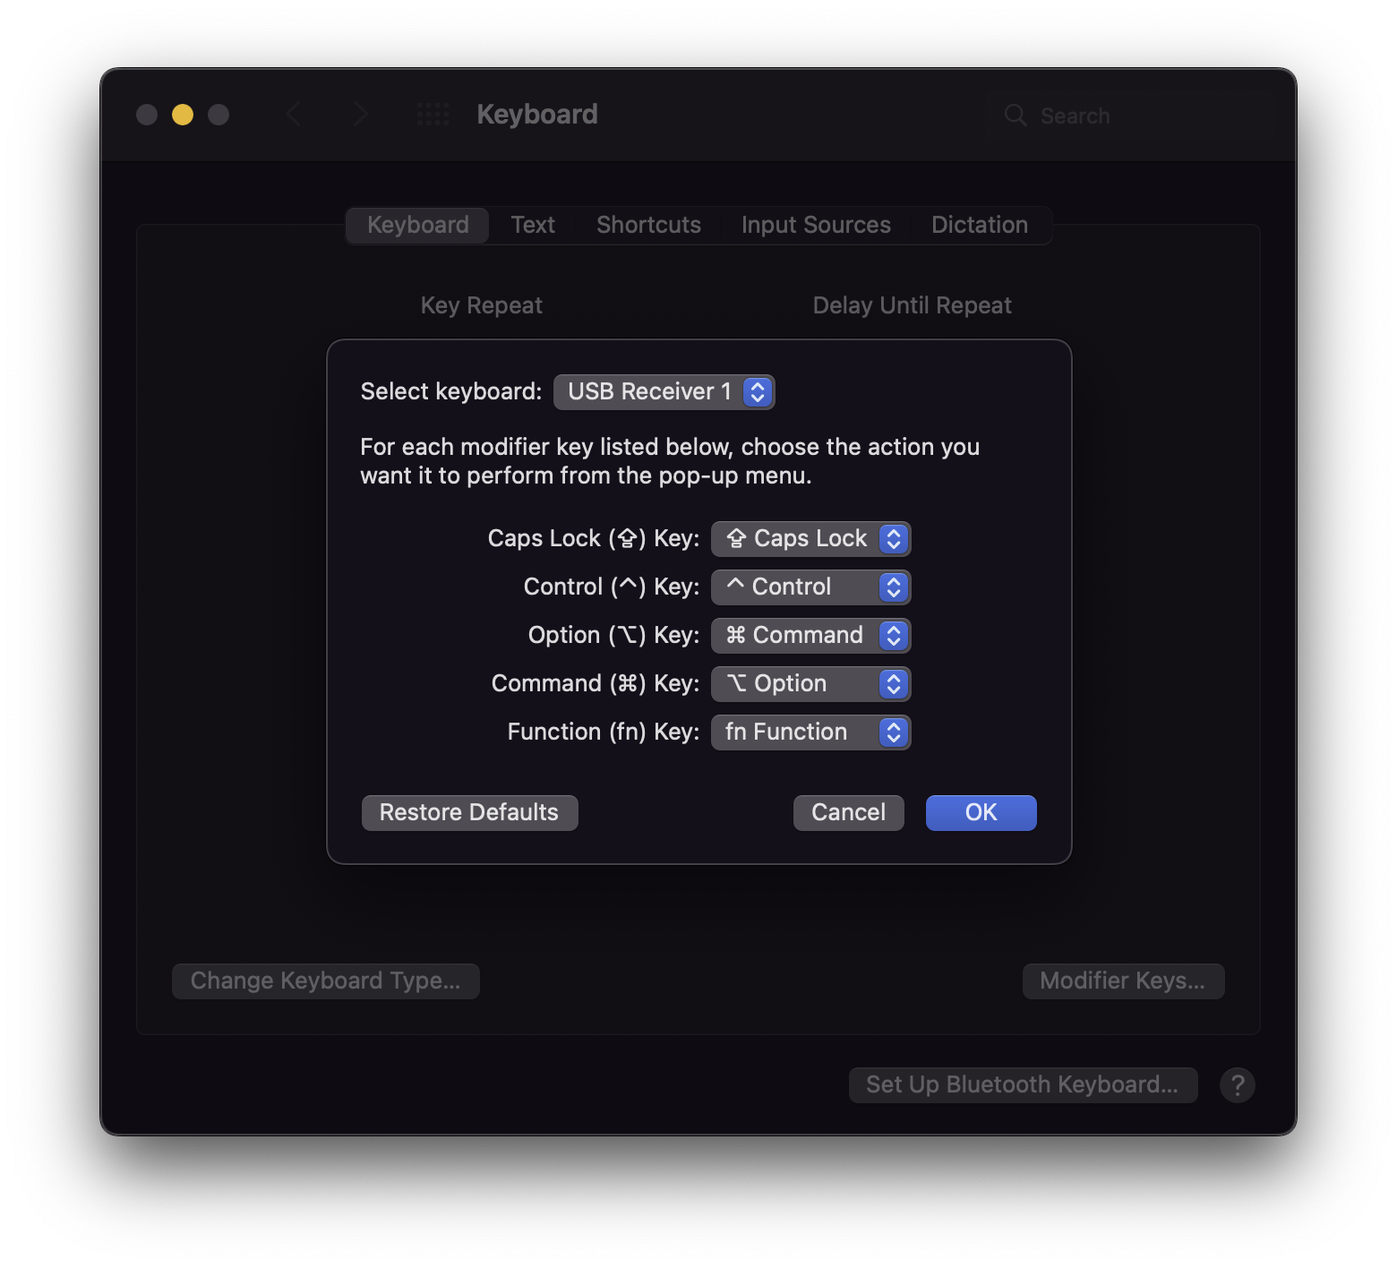Switch to the Dictation tab

pyautogui.click(x=979, y=225)
